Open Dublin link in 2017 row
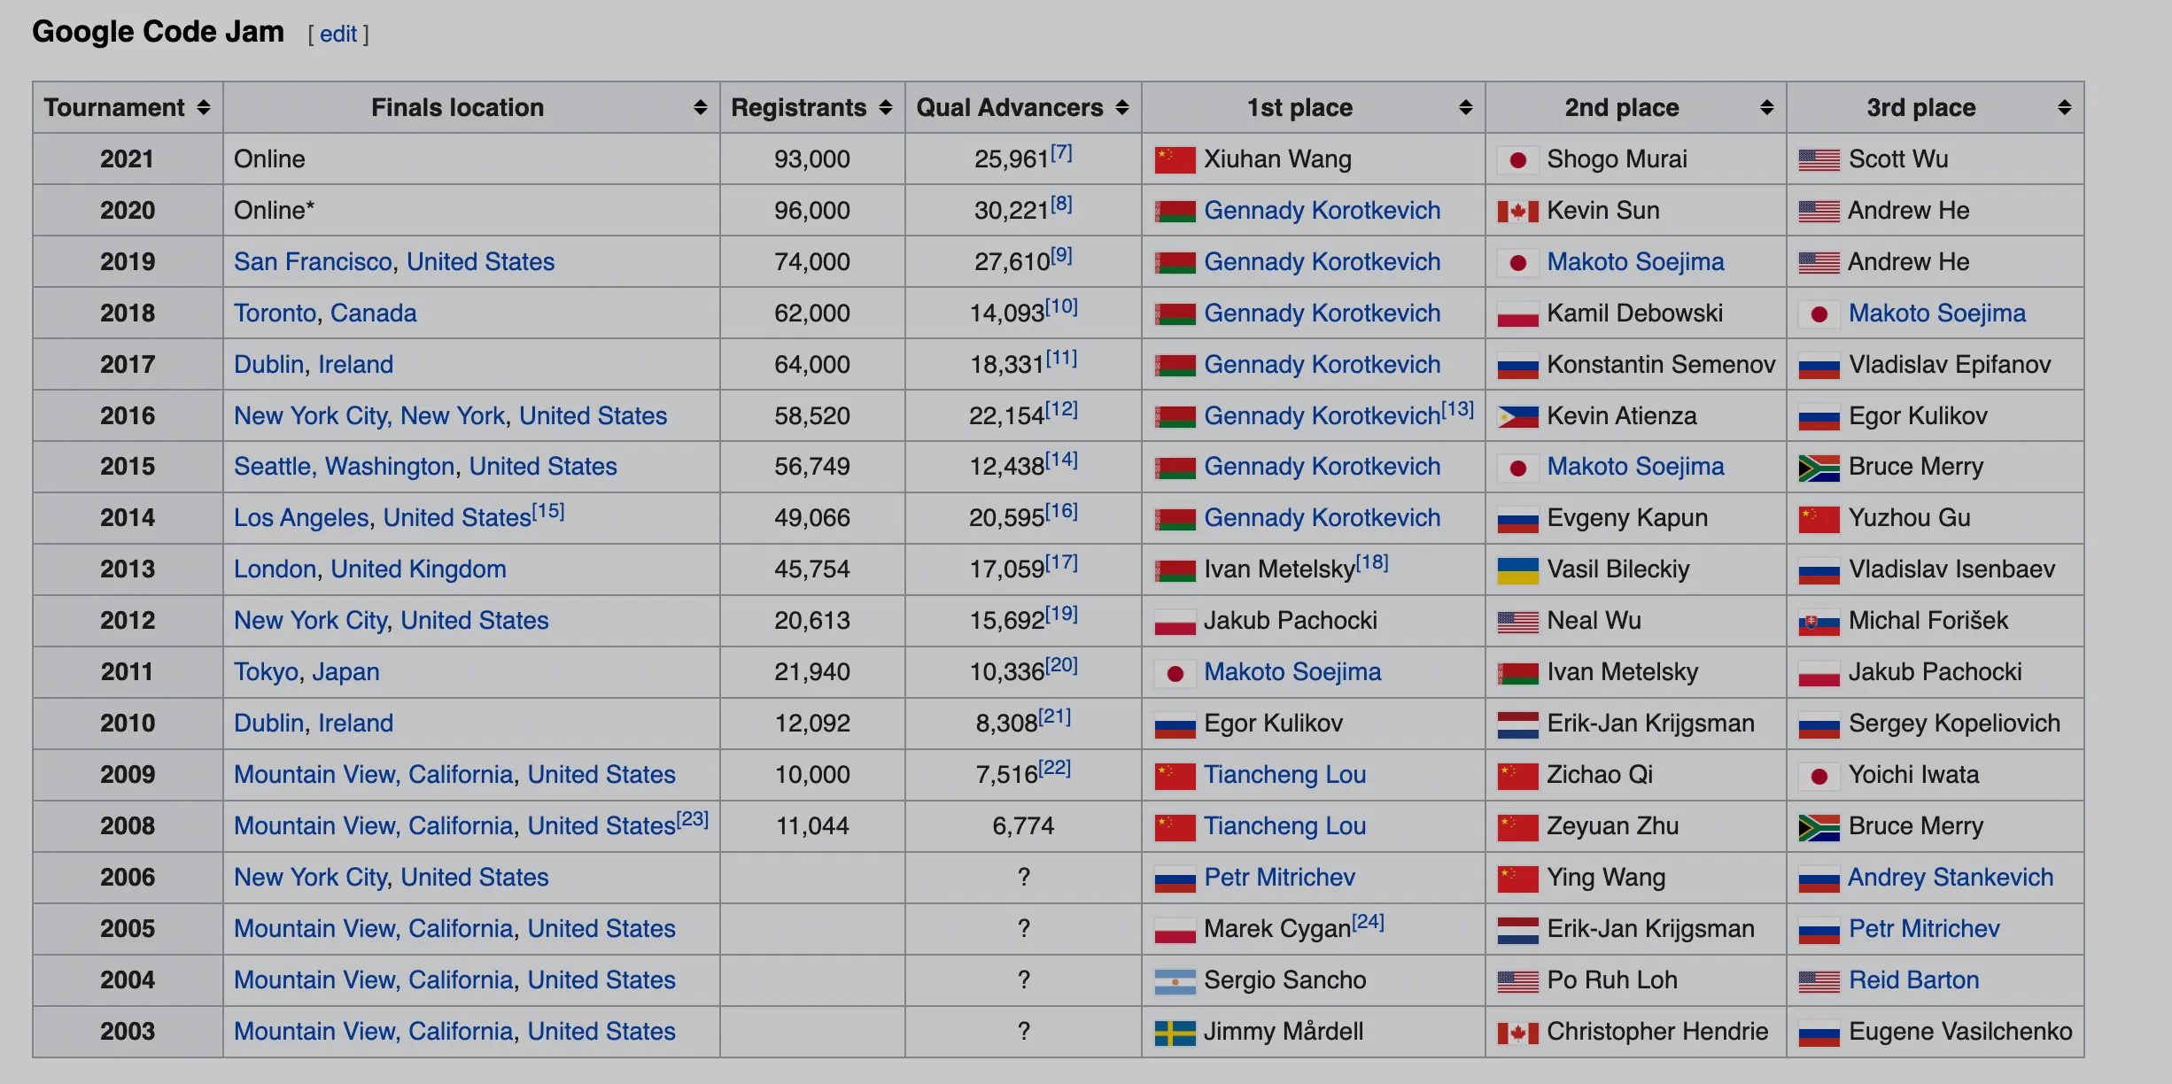 tap(268, 365)
